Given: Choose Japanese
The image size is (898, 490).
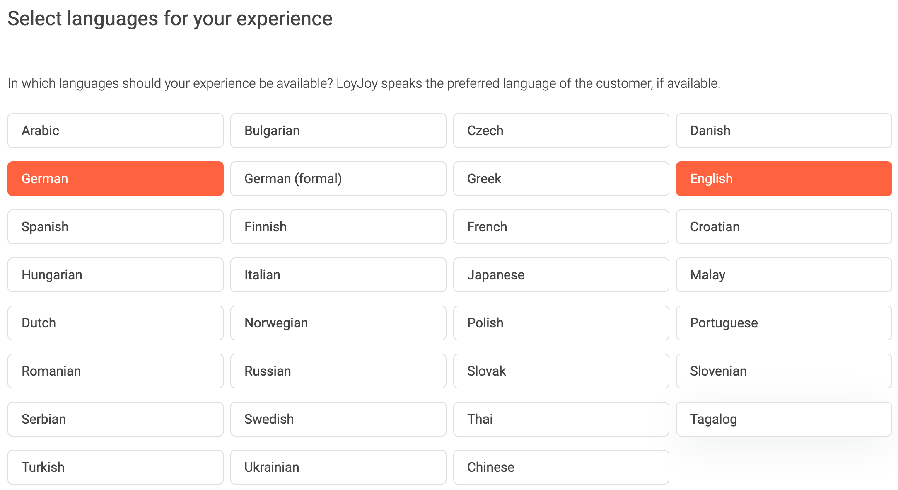Looking at the screenshot, I should tap(561, 275).
